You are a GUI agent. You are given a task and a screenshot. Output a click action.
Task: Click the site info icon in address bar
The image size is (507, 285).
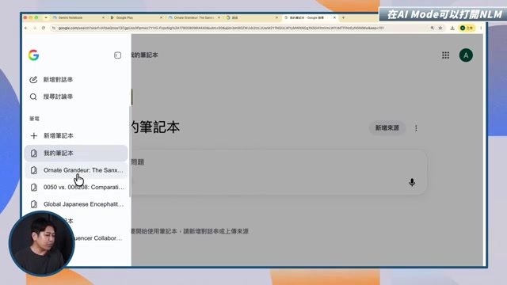(x=54, y=28)
